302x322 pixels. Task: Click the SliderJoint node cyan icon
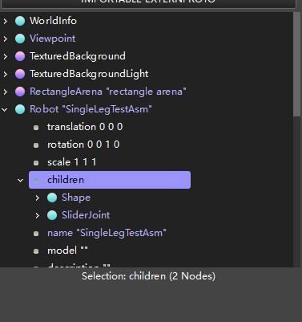[52, 215]
